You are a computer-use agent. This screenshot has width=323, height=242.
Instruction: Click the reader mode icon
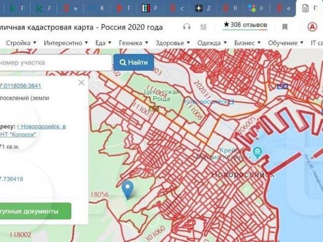(x=203, y=27)
